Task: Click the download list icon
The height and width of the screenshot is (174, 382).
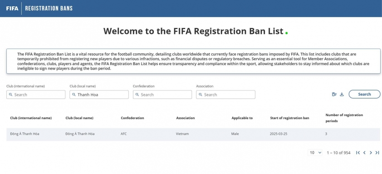Action: [x=342, y=94]
